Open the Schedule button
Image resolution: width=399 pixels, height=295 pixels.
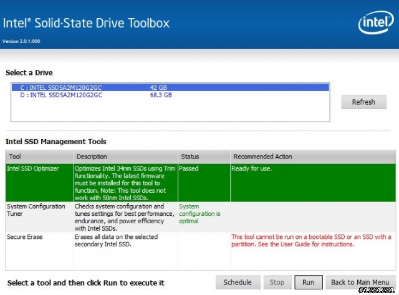point(238,283)
